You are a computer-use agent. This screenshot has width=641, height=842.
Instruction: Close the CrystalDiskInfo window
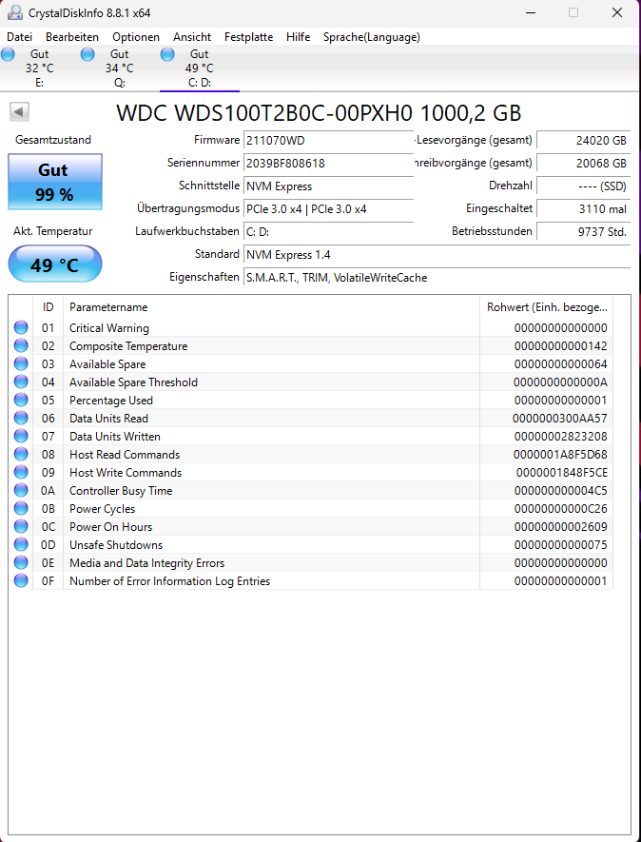point(617,13)
